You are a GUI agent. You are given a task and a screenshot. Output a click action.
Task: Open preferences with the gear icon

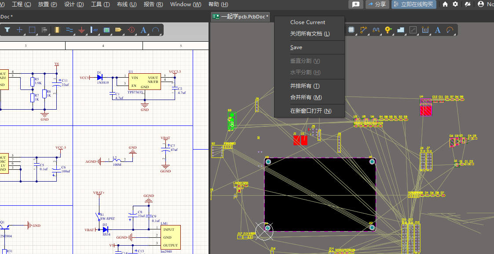455,4
